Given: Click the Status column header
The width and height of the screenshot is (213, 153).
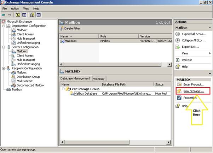Looking at the screenshot, I should click(x=162, y=84).
